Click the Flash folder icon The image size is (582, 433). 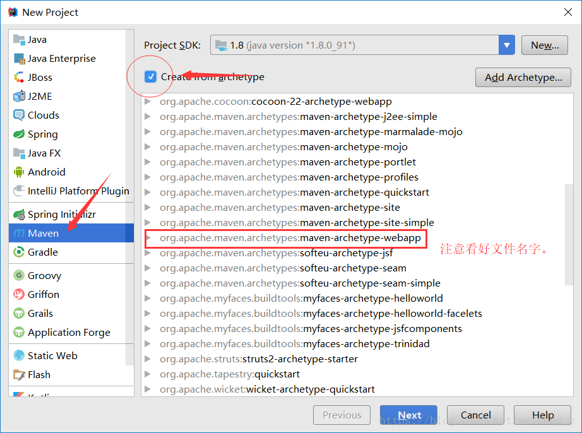[18, 374]
